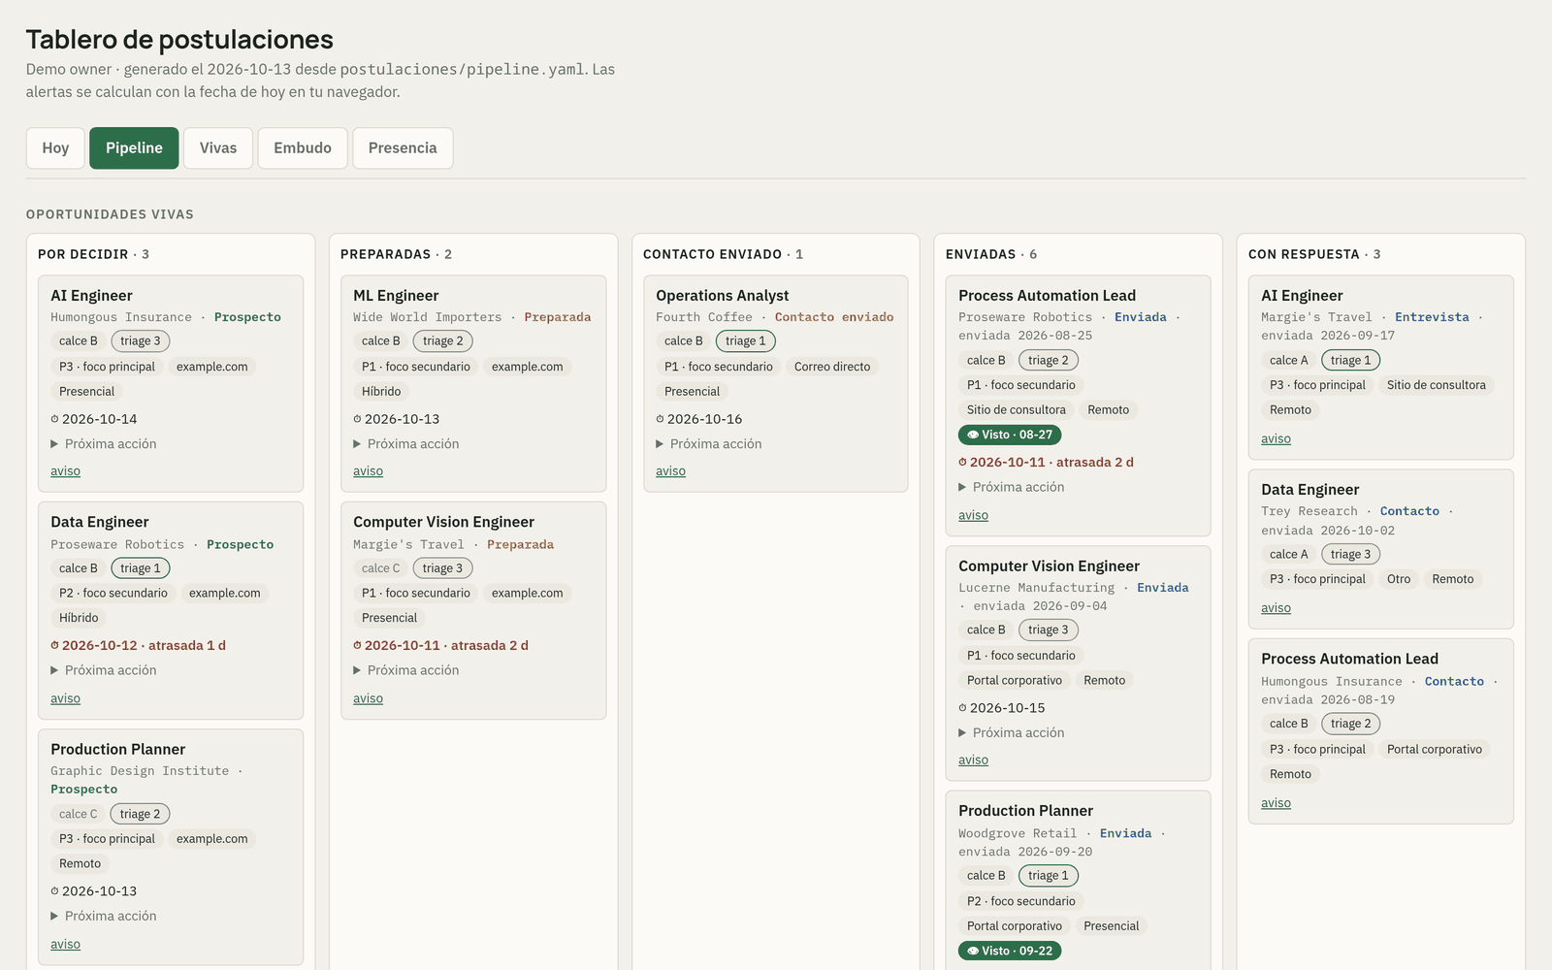
Task: Expand Próxima acción on Computer Vision Engineer Lucerne card
Action: (1012, 732)
